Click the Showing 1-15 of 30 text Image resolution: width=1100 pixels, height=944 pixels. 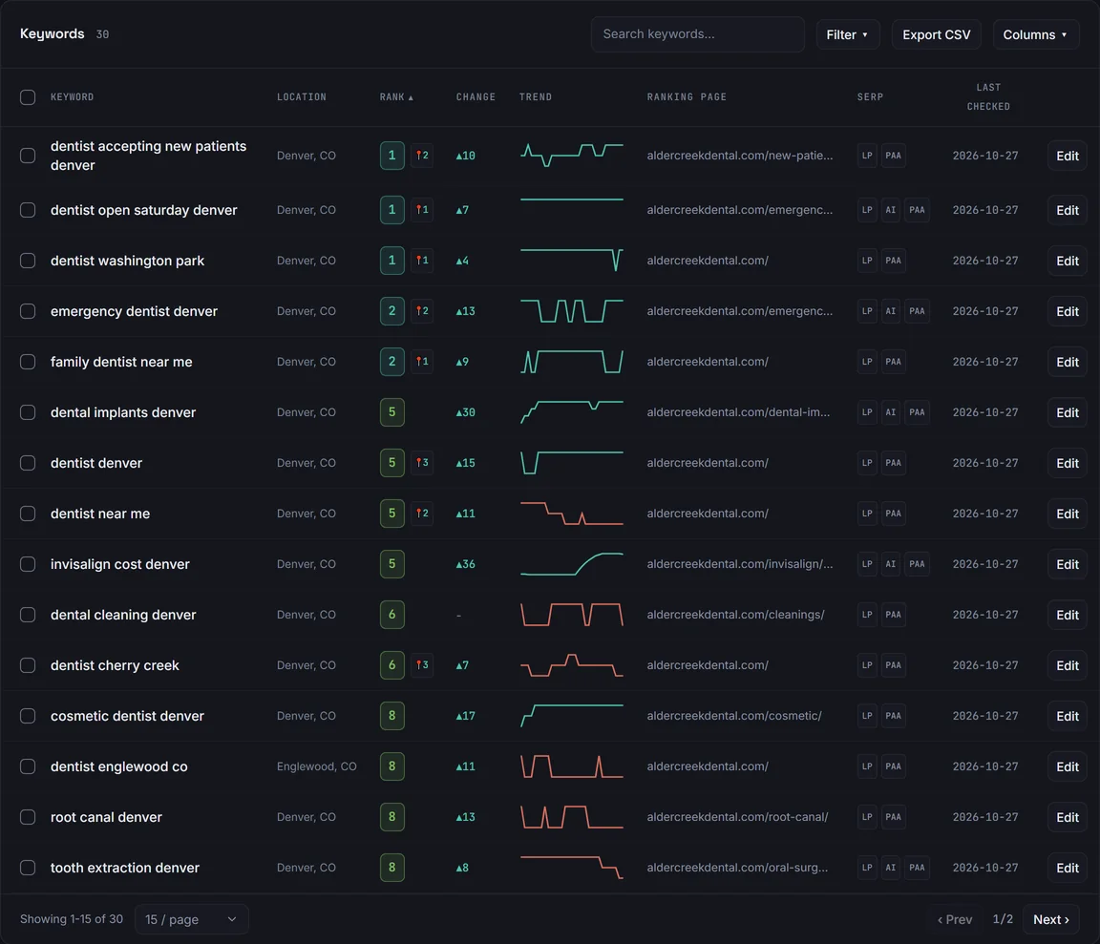(72, 919)
